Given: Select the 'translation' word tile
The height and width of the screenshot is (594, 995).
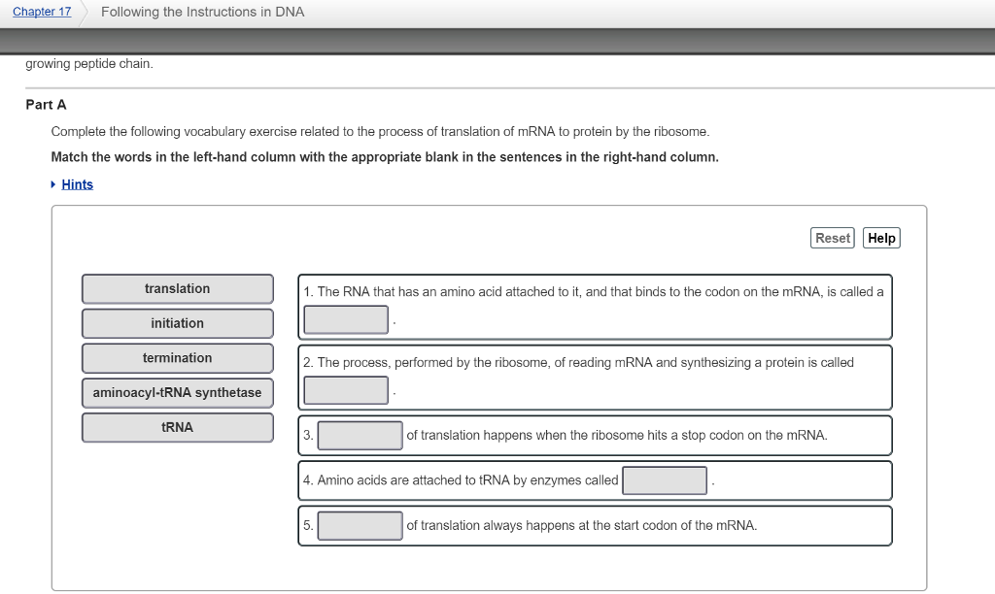Looking at the screenshot, I should [178, 288].
